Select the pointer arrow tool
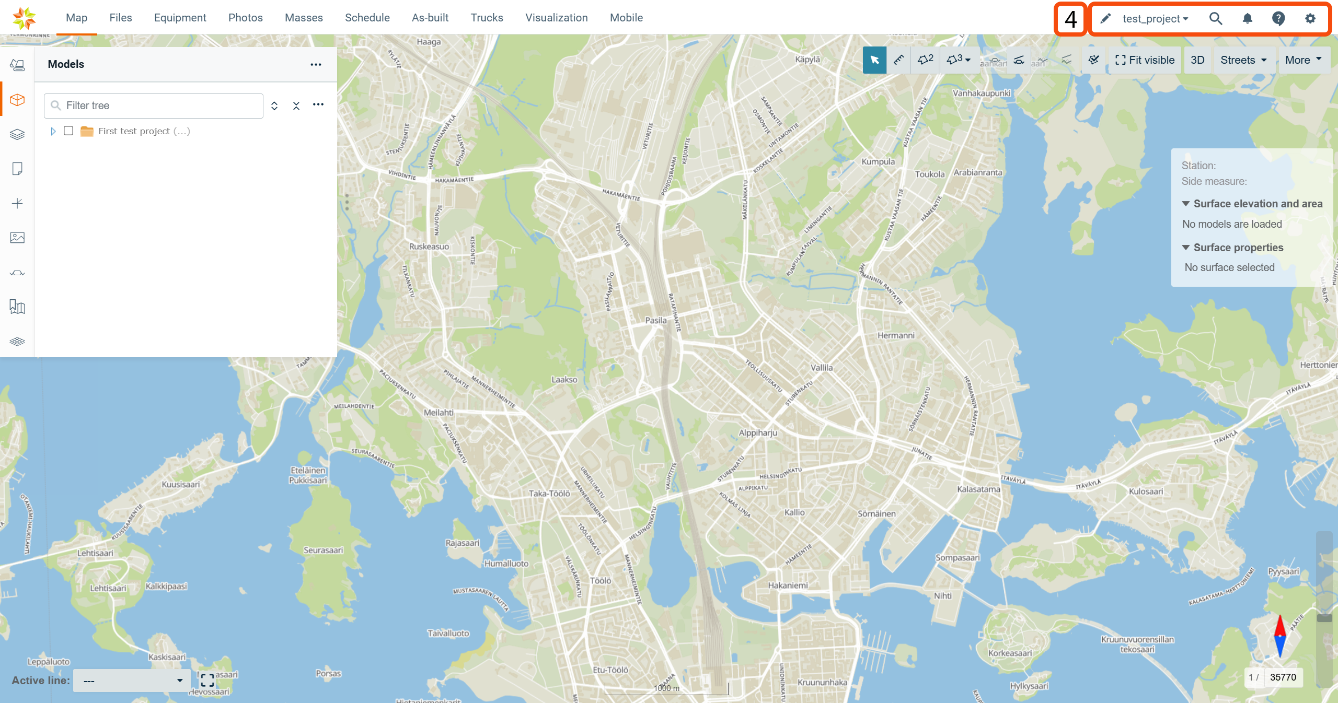 (874, 60)
